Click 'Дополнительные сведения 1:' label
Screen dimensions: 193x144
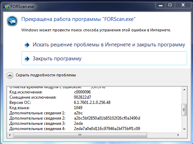point(38,113)
